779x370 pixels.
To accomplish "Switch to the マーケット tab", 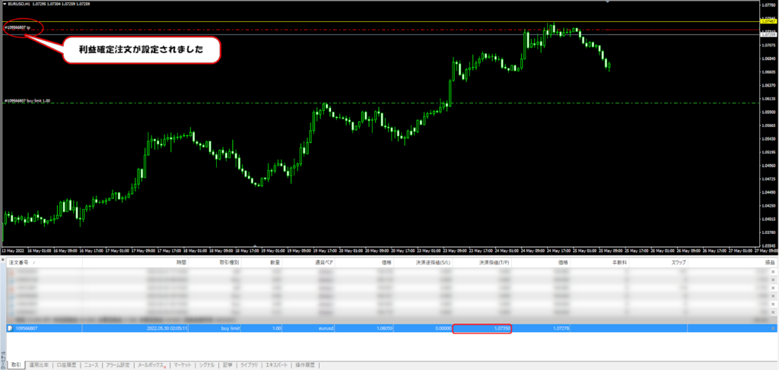I will (x=183, y=365).
